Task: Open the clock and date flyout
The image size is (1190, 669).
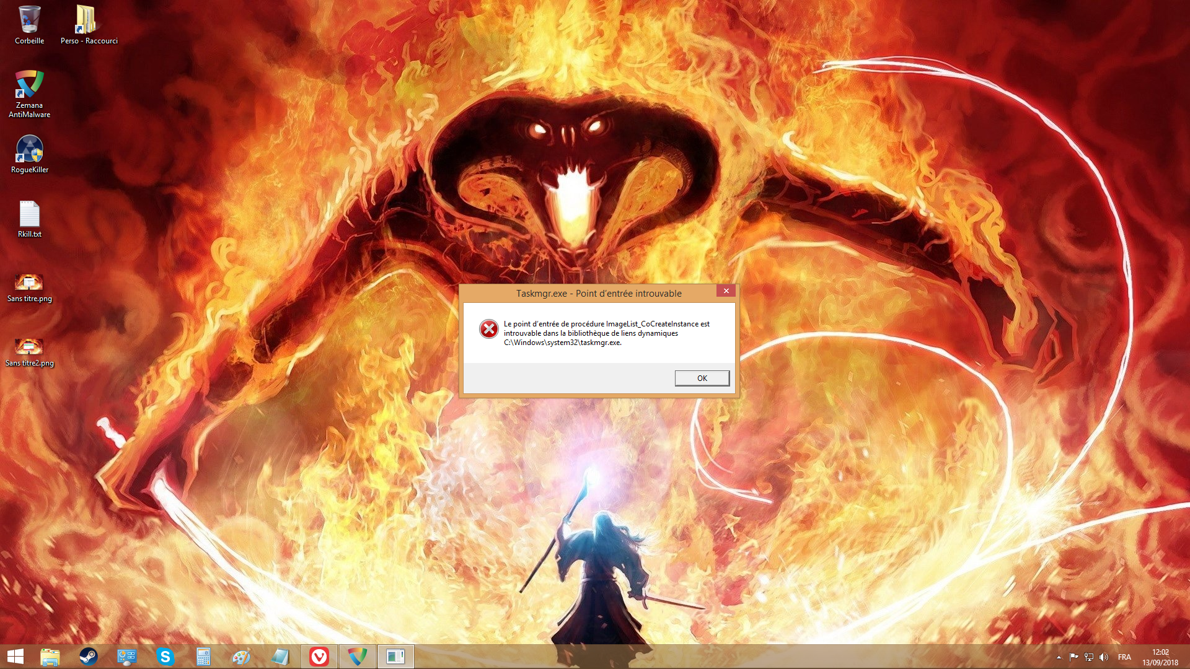Action: pos(1160,657)
